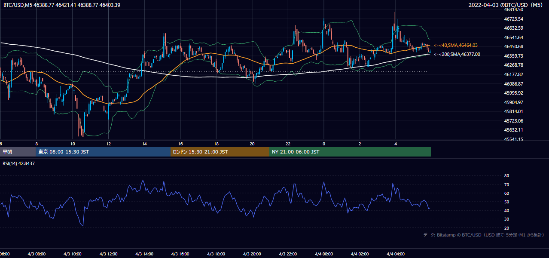
Task: Click the BTC/USD,M5 OHLC header text
Action: tap(62, 5)
